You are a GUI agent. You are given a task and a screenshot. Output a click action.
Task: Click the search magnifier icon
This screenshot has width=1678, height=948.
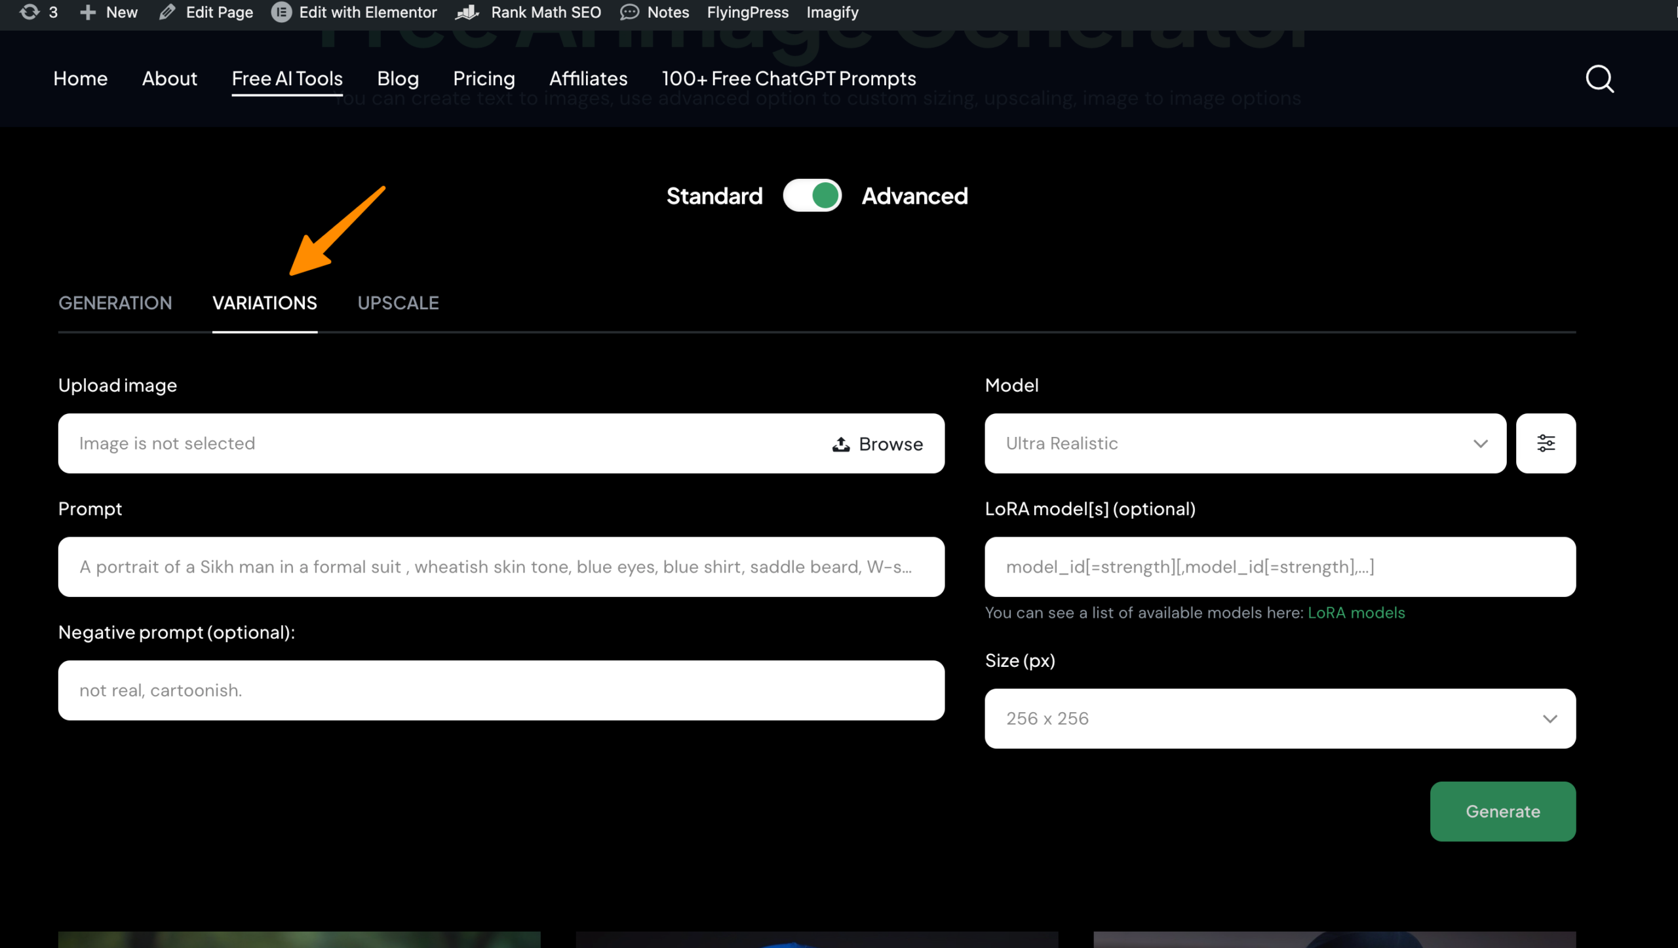(1599, 79)
